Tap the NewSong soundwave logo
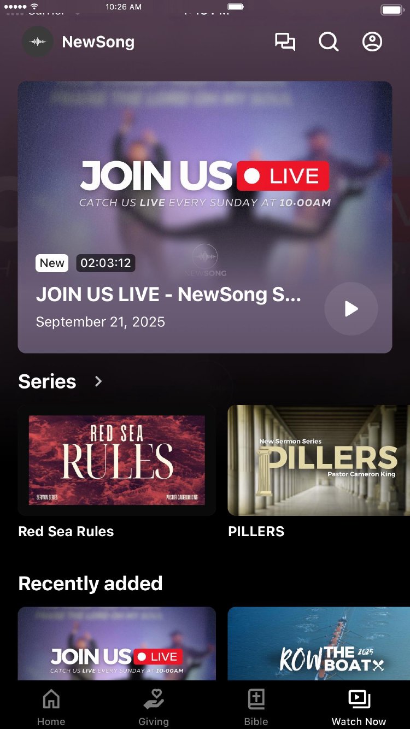 click(x=38, y=42)
